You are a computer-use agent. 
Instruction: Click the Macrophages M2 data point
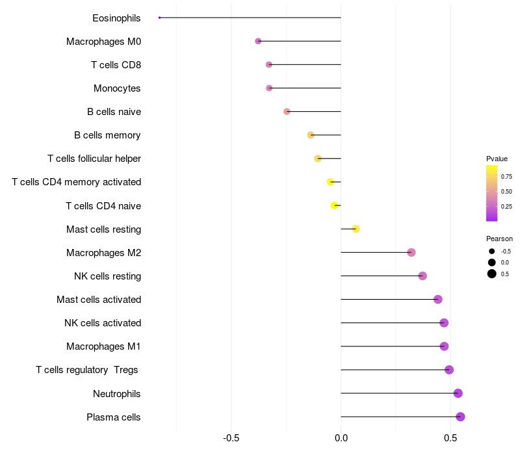pos(411,252)
